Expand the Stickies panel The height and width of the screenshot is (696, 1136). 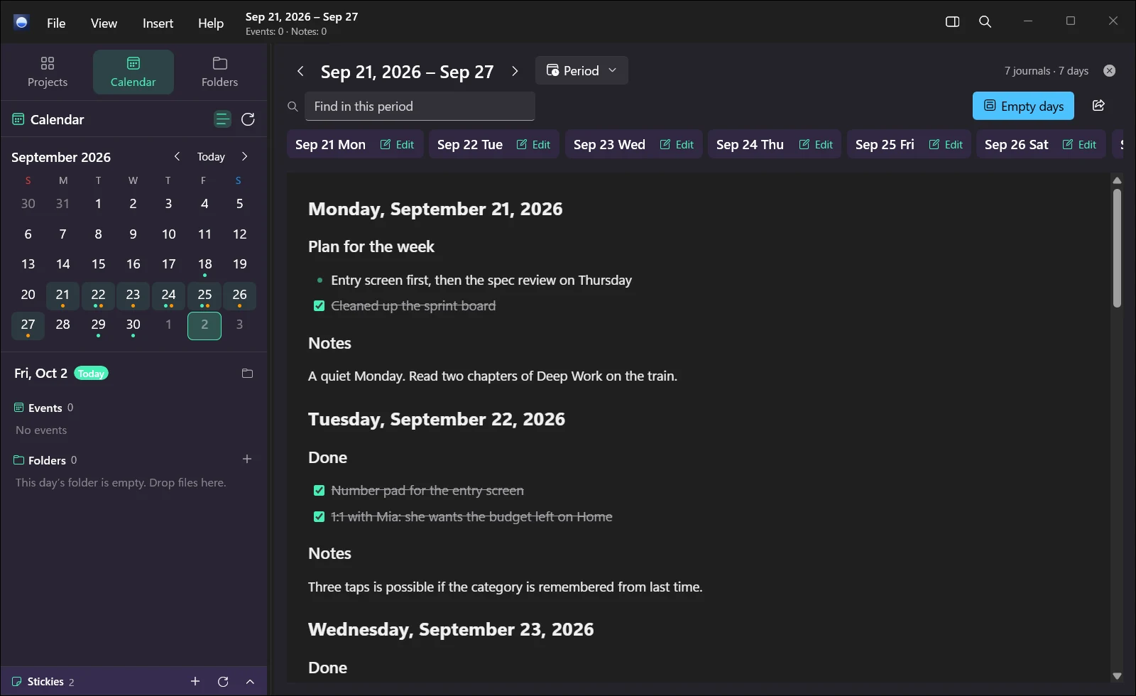tap(250, 682)
